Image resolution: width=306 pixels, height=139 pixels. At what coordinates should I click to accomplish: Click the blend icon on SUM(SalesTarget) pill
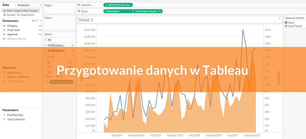pos(160,11)
